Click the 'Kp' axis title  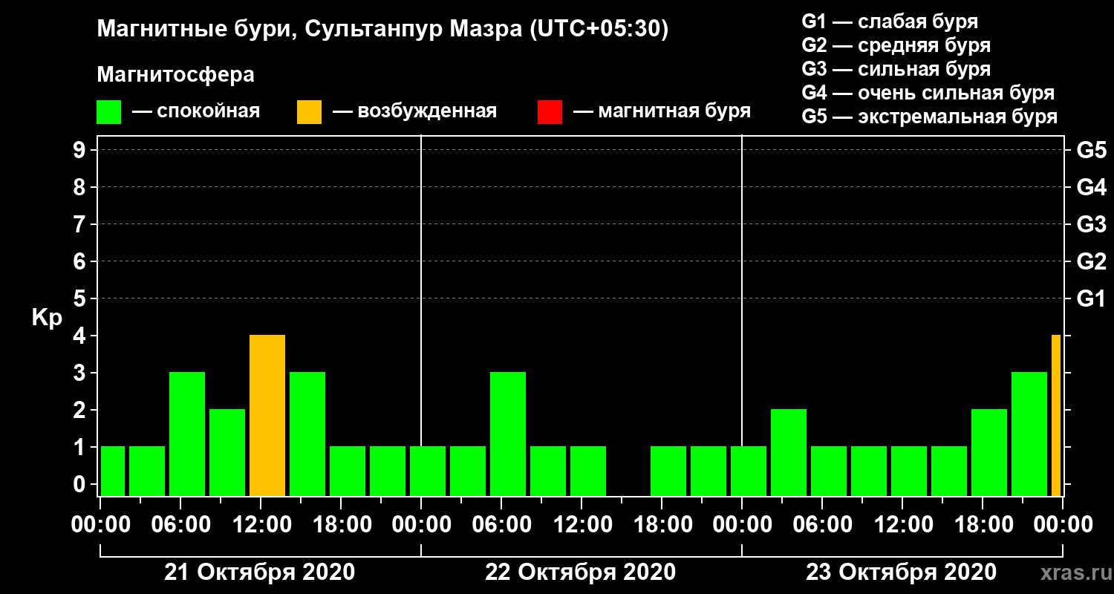(47, 318)
